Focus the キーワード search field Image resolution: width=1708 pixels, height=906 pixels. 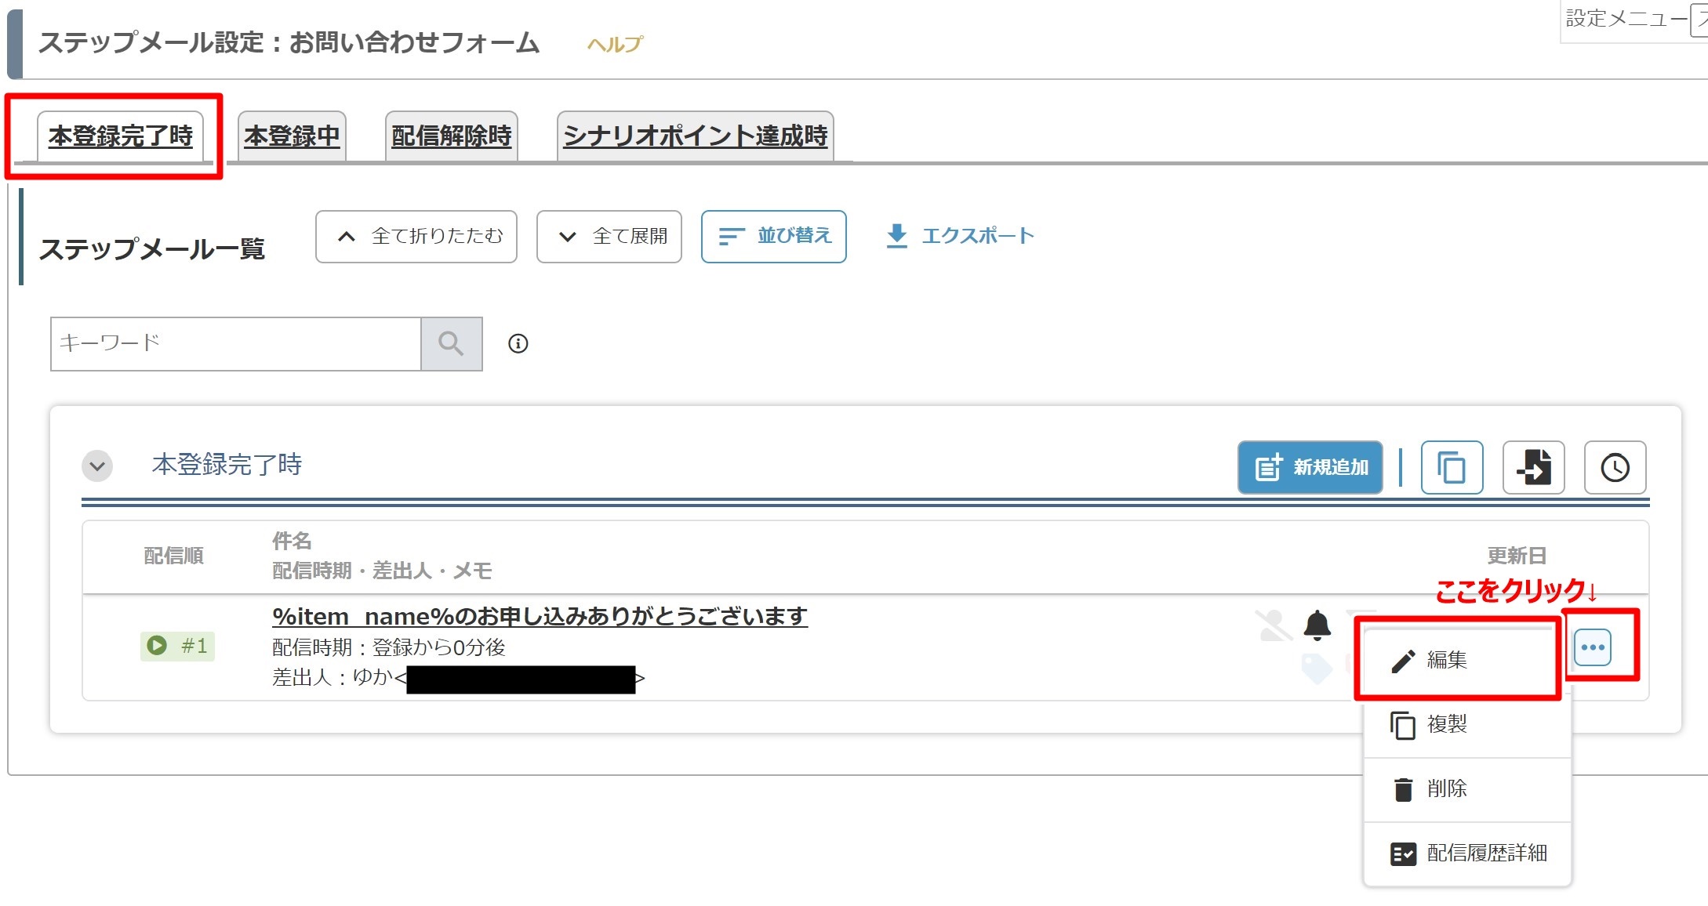pos(236,343)
